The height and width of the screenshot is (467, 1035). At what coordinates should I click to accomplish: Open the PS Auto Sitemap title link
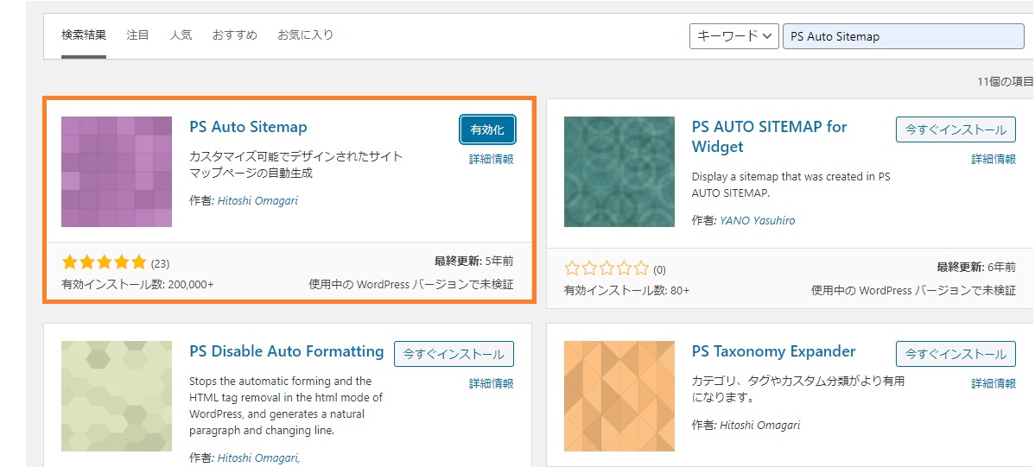248,127
